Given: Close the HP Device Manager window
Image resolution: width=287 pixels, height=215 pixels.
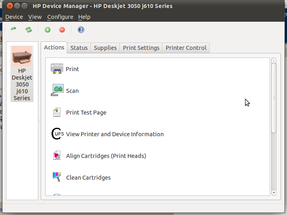Looking at the screenshot, I should 10,6.
